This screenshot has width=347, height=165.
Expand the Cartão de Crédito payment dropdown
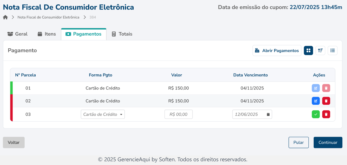point(103,114)
